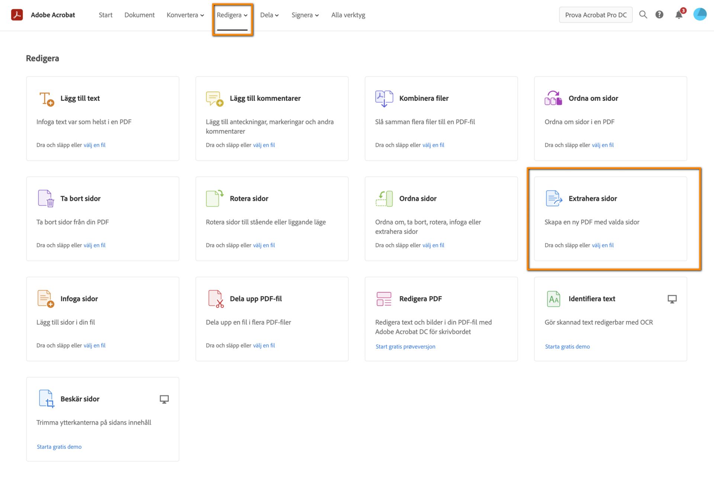Click Starta gratis demo under Identifiera text
This screenshot has width=714, height=500.
[567, 346]
